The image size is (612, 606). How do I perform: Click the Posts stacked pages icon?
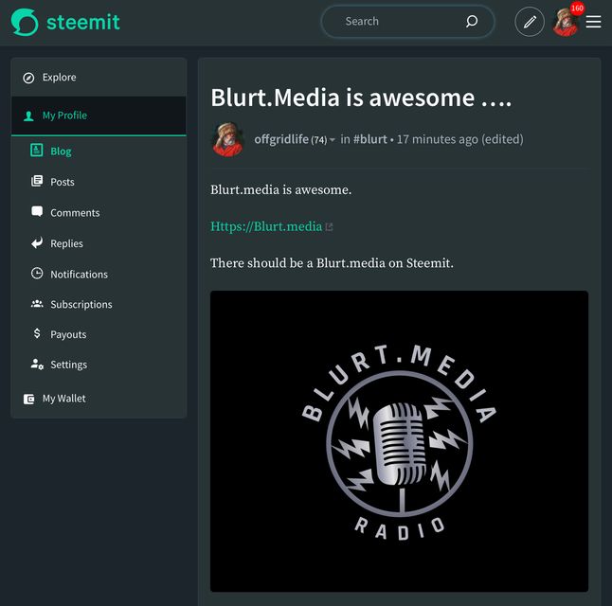click(37, 181)
